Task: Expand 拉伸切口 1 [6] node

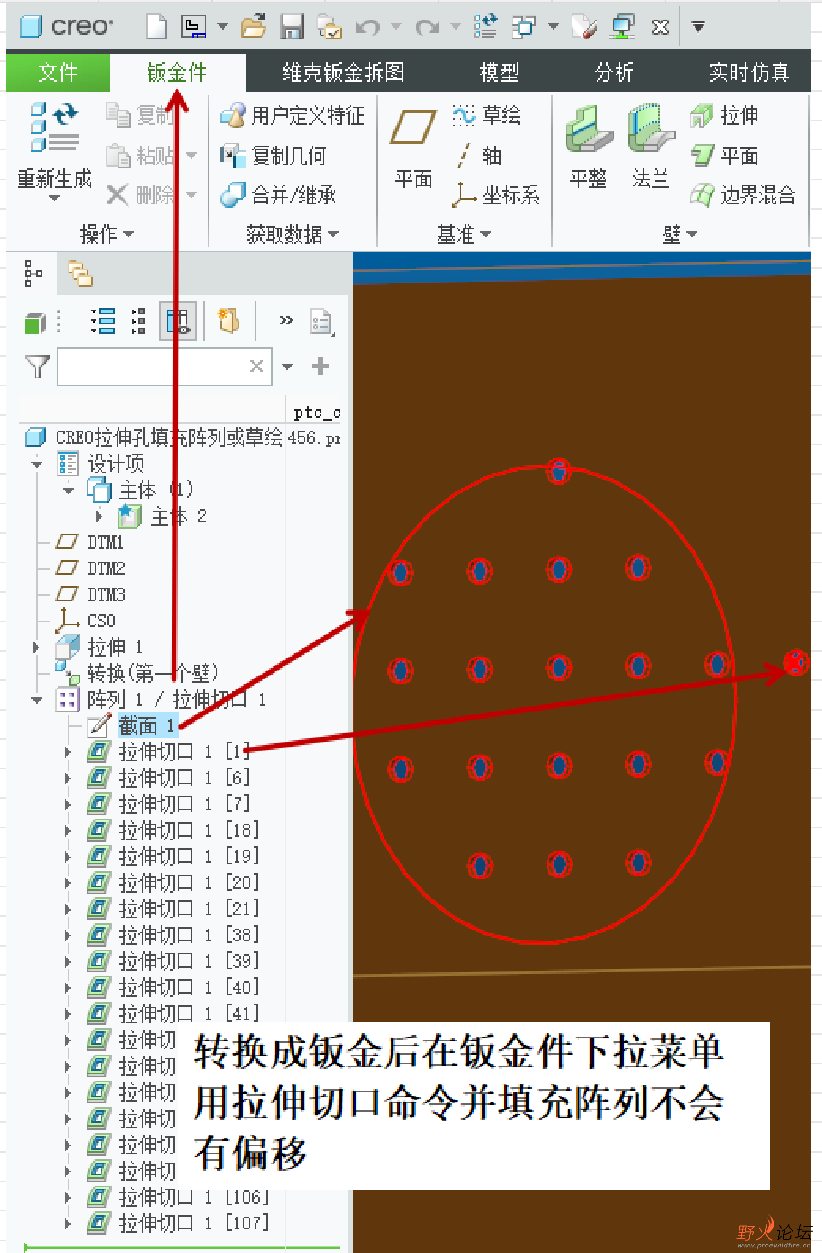Action: 67,778
